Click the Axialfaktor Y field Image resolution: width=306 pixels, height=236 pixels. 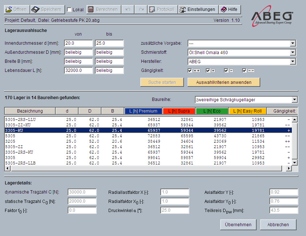coord(284,192)
